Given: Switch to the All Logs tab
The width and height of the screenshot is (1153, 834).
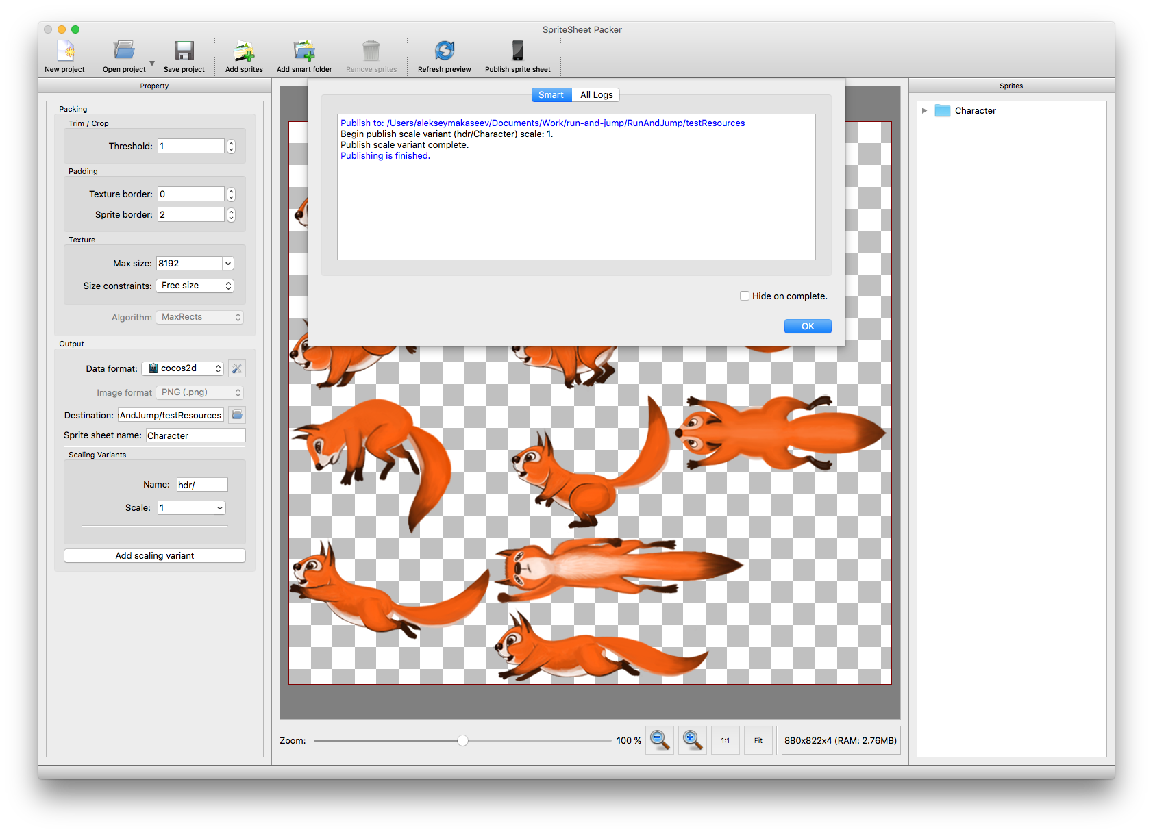Looking at the screenshot, I should click(x=595, y=94).
